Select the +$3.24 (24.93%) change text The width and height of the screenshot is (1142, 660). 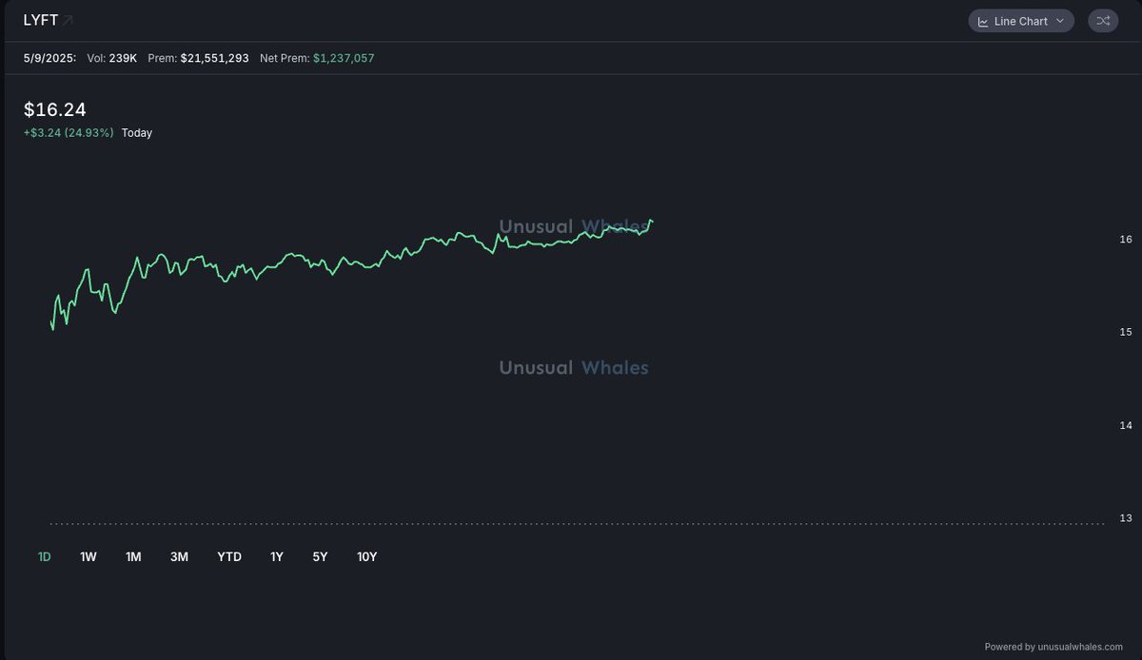click(69, 133)
